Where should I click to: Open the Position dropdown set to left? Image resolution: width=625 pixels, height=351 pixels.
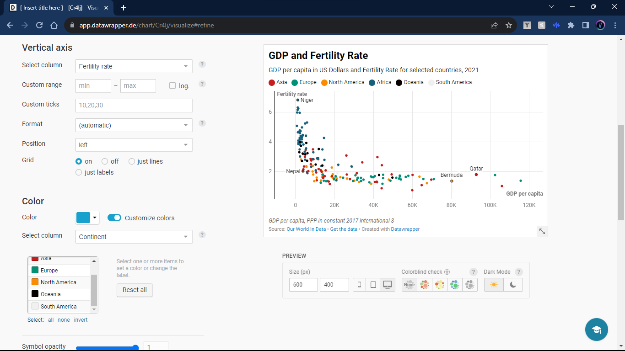click(x=134, y=145)
